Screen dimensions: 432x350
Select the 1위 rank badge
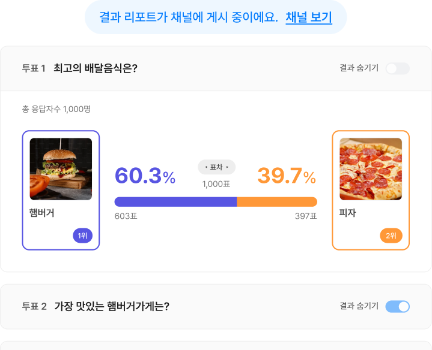(83, 236)
